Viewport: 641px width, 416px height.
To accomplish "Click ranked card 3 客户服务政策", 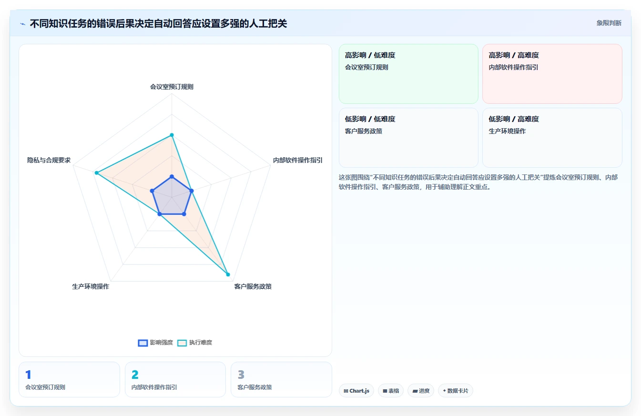I will coord(281,379).
